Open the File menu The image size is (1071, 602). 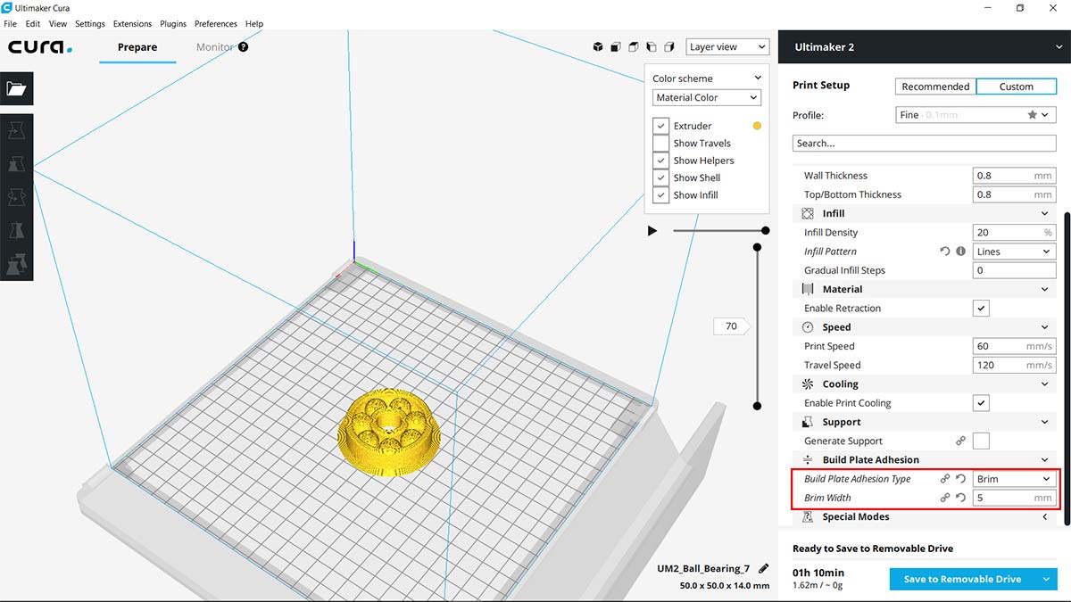(x=11, y=23)
